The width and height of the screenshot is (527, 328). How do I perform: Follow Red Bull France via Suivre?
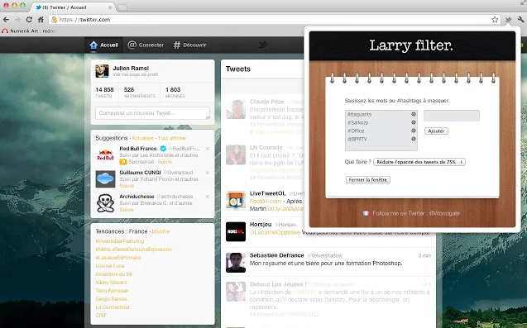pyautogui.click(x=165, y=162)
